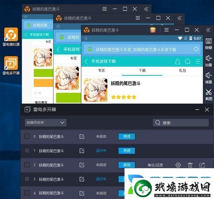Open the 按编号排序 sort dropdown

(x=46, y=123)
